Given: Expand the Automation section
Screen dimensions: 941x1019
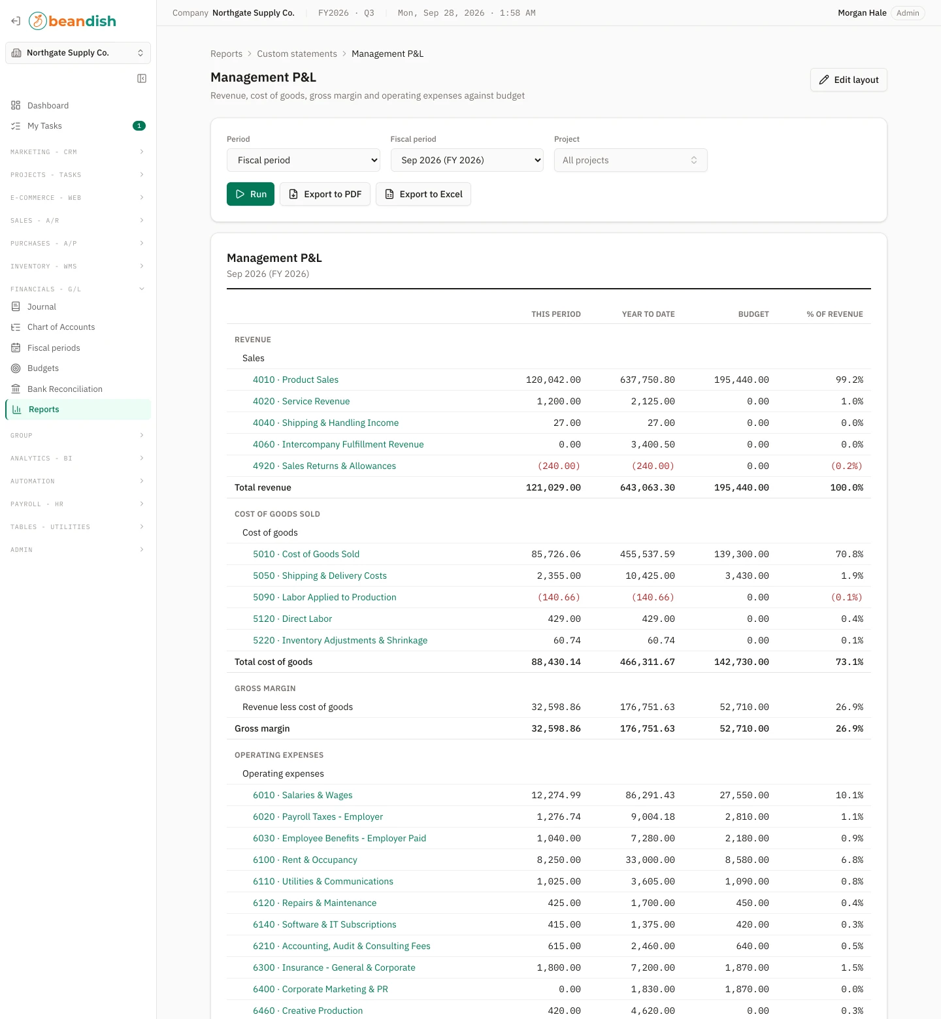Looking at the screenshot, I should pyautogui.click(x=78, y=481).
